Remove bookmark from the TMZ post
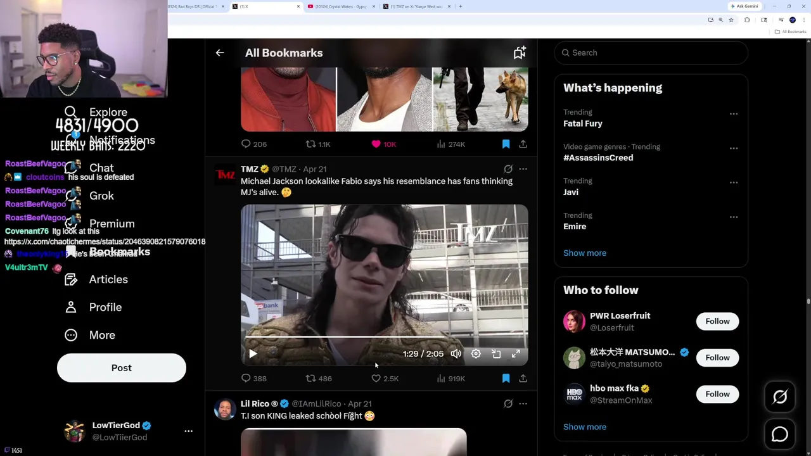 pos(506,379)
